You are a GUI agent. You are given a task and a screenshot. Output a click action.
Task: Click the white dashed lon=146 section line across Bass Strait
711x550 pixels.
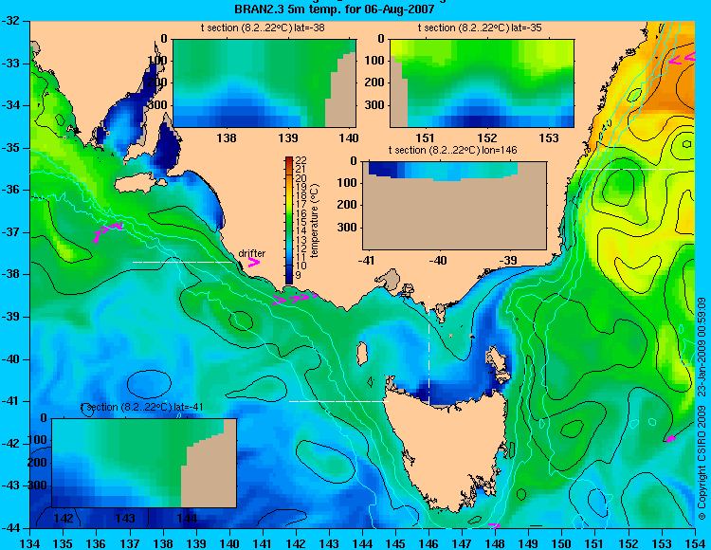[428, 349]
